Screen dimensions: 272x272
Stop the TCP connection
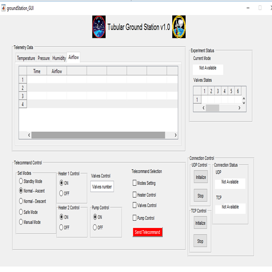pos(200,241)
